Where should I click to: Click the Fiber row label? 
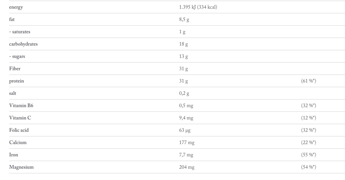[x=15, y=69]
